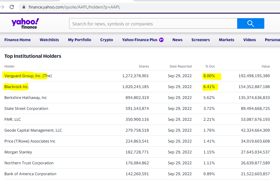
Task: Open the Watchlists menu item
Action: (49, 40)
